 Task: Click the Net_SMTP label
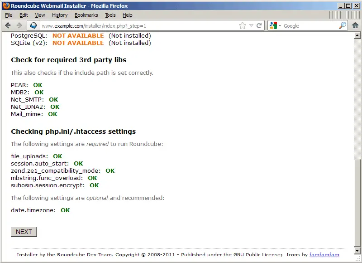27,99
